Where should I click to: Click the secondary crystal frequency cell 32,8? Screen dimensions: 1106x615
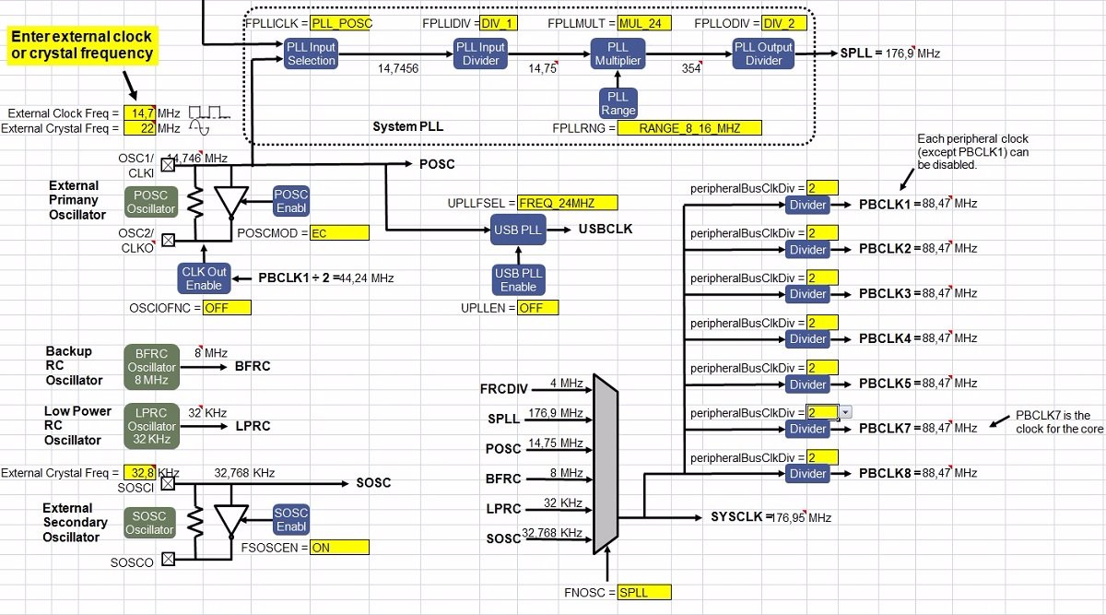click(x=139, y=473)
